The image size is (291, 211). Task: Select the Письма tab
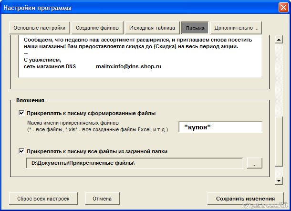[195, 28]
